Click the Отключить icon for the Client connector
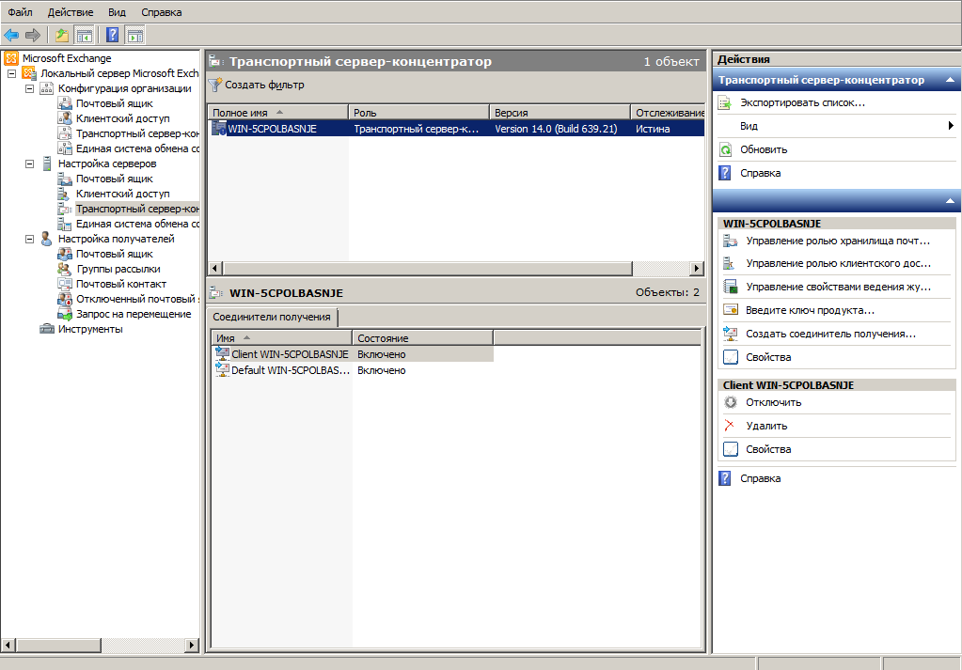The height and width of the screenshot is (670, 962). point(730,403)
